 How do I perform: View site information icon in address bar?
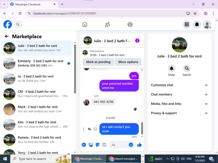click(x=29, y=13)
